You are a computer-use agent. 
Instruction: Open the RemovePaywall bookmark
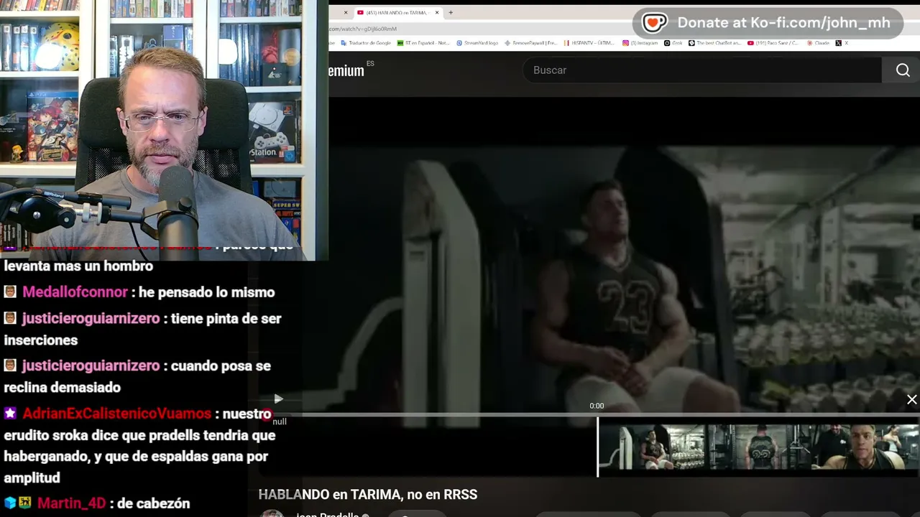[x=531, y=43]
